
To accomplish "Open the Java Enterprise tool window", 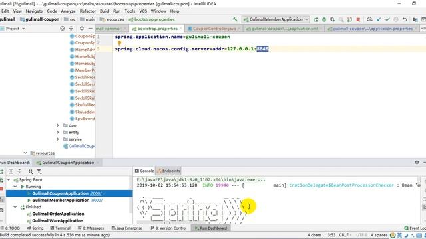I will pyautogui.click(x=127, y=228).
